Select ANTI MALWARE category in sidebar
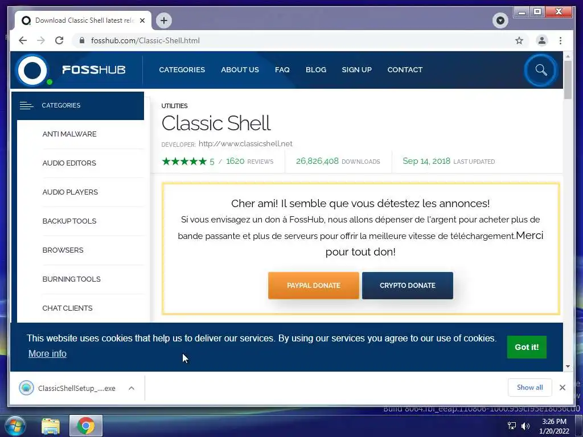The height and width of the screenshot is (437, 583). click(69, 134)
